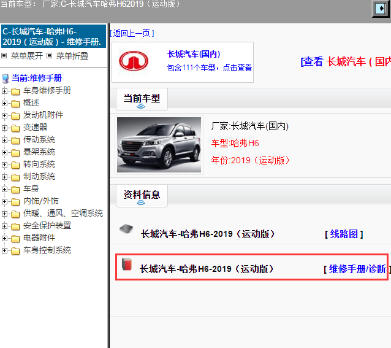Image resolution: width=391 pixels, height=348 pixels.
Task: Click the 菜单展开 icon
Action: (4, 55)
